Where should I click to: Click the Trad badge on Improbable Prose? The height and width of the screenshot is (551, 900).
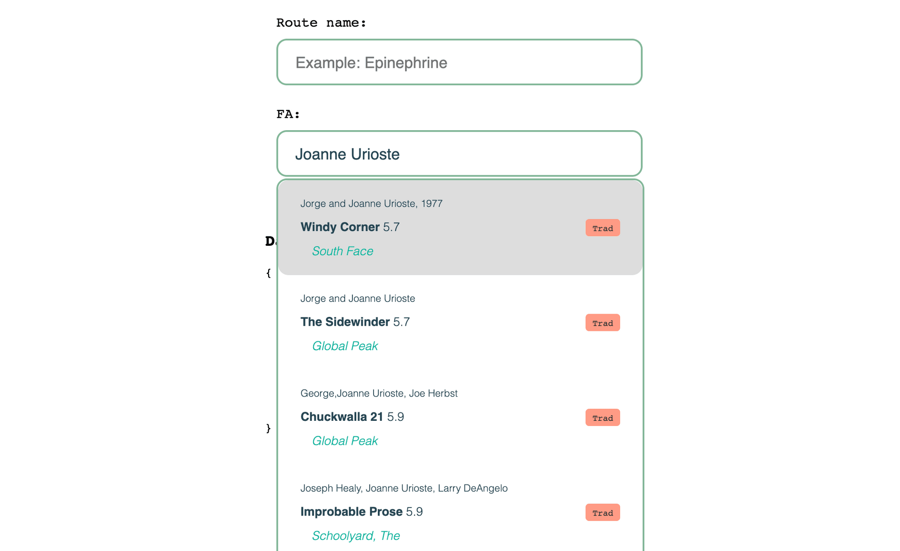(602, 513)
